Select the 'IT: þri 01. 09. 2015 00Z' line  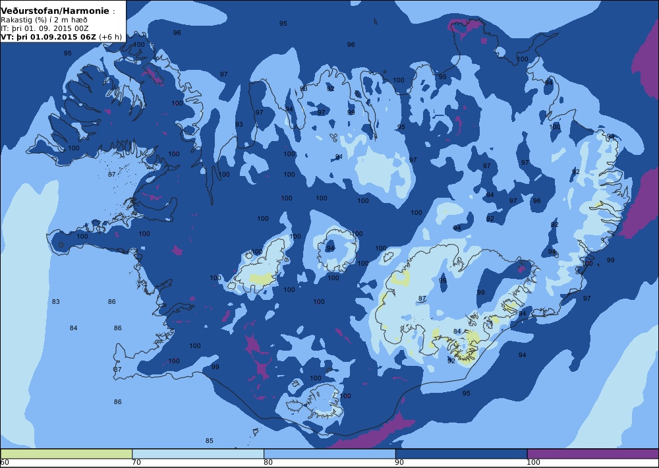point(45,28)
